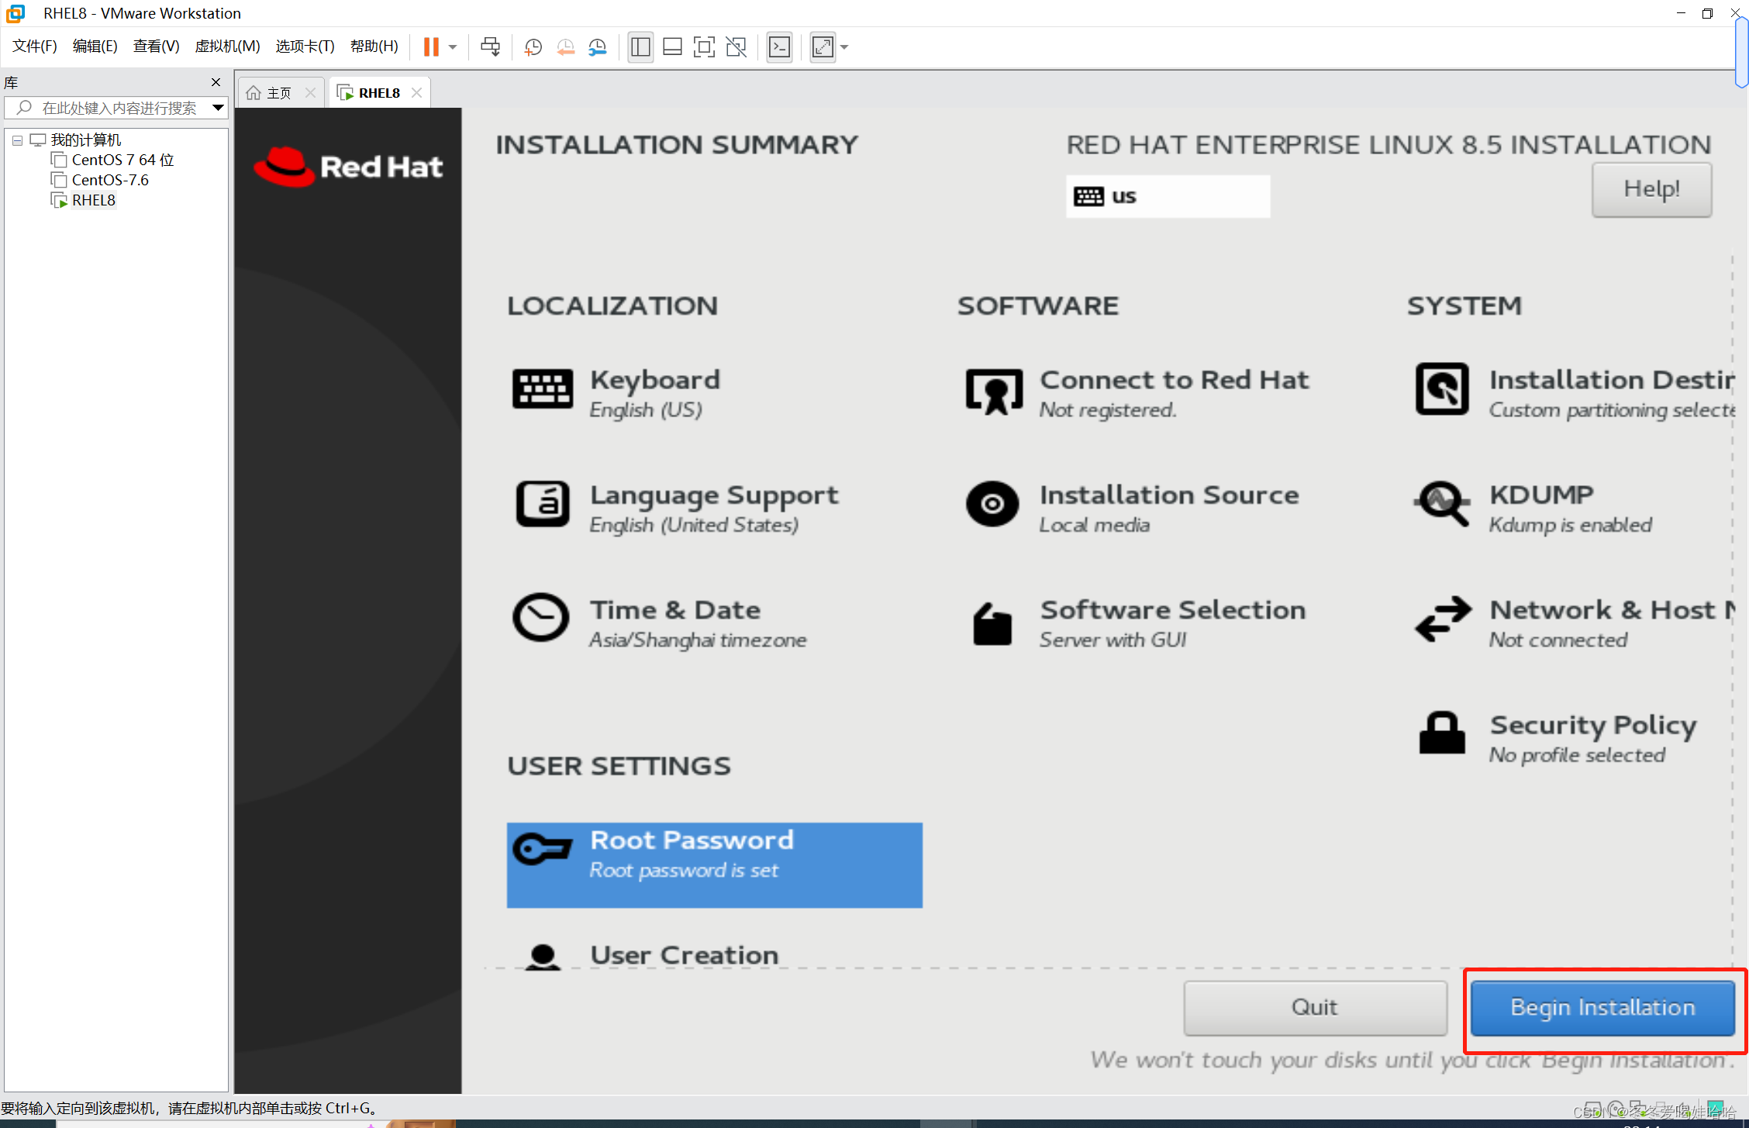1749x1128 pixels.
Task: Toggle the thumbnail bar view
Action: point(672,47)
